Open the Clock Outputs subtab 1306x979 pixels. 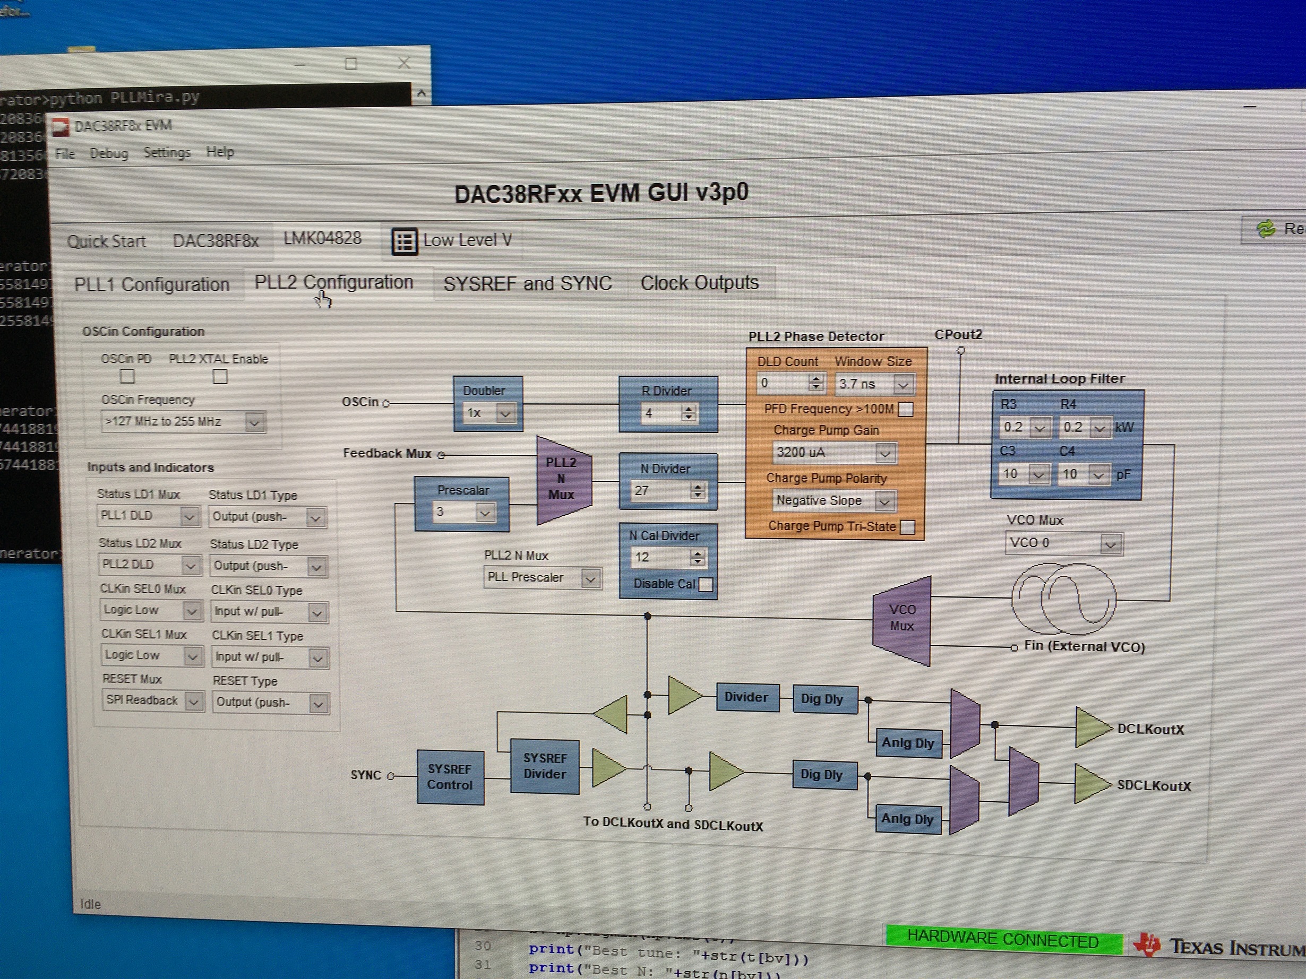coord(700,283)
